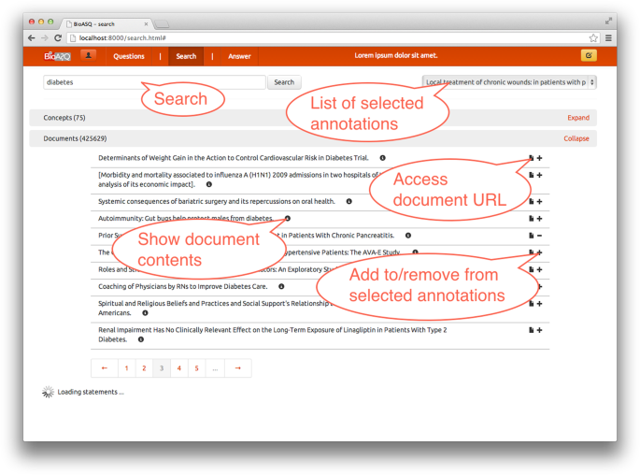Click the Search button next to query
Image resolution: width=640 pixels, height=475 pixels.
pyautogui.click(x=284, y=82)
